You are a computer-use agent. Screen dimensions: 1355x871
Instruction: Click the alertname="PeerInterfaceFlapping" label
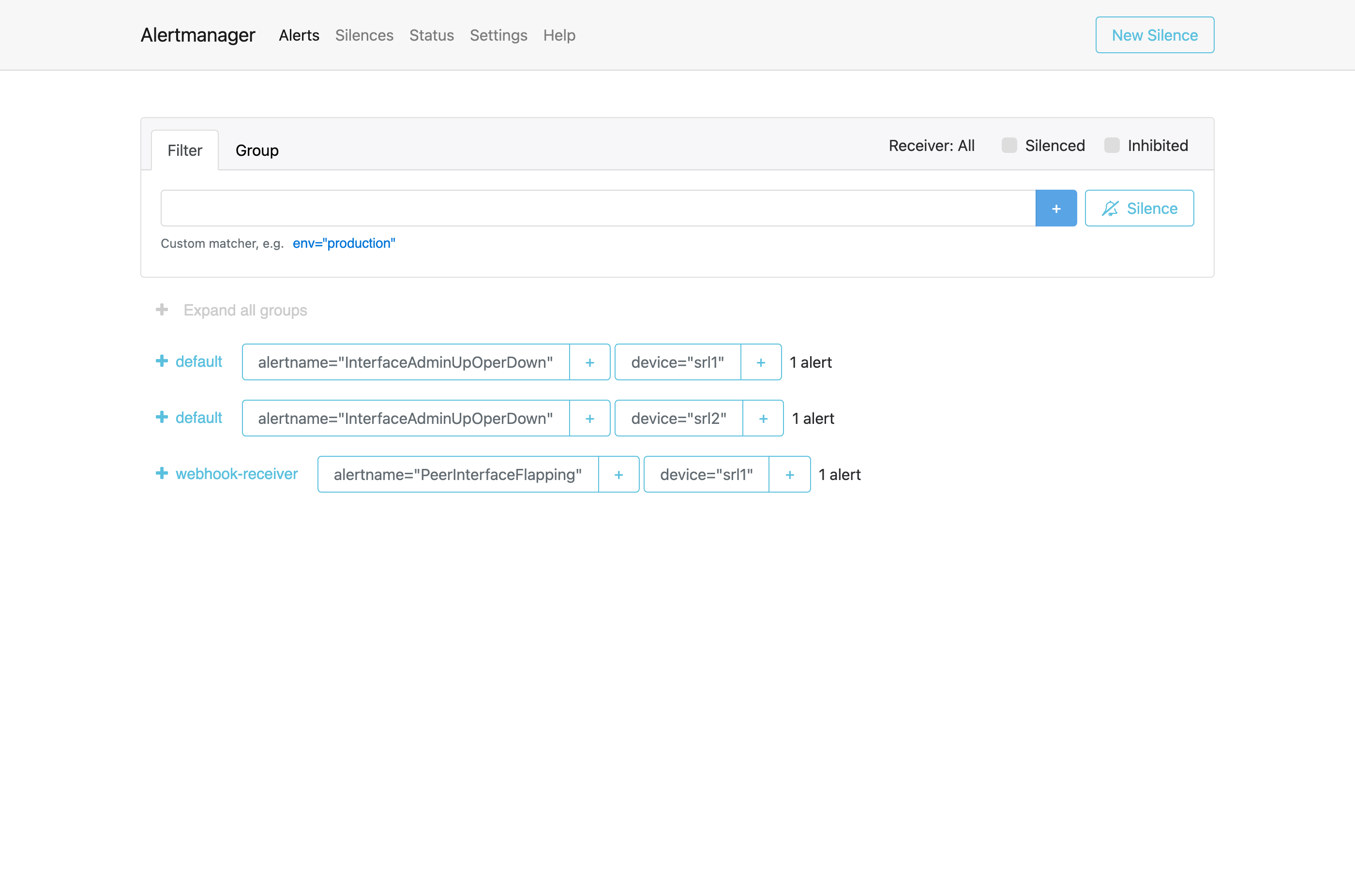point(457,474)
